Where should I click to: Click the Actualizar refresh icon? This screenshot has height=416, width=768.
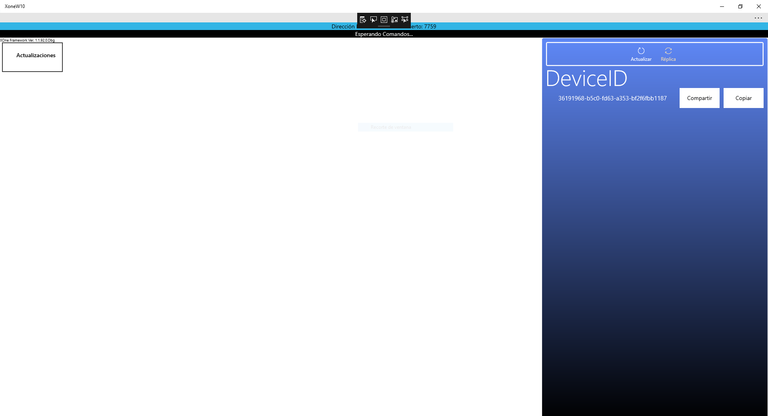pos(641,51)
